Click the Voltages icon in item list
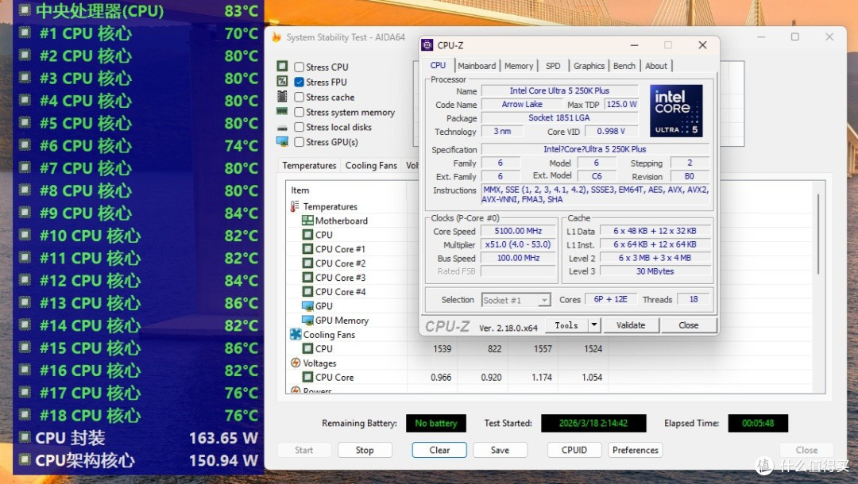The width and height of the screenshot is (858, 484). pos(296,363)
